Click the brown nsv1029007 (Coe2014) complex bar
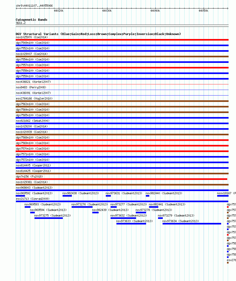This screenshot has height=281, width=236. (122, 57)
